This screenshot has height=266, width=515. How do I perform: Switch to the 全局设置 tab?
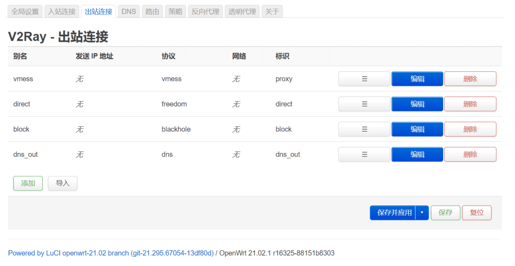[x=25, y=12]
